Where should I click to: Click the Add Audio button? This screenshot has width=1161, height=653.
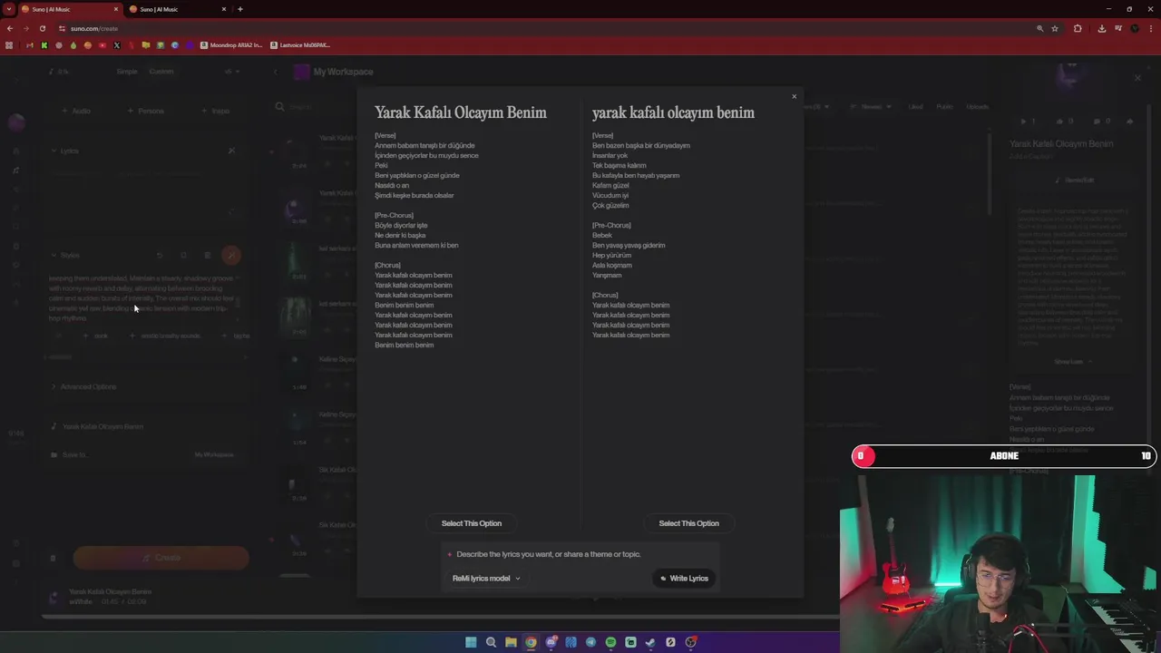coord(77,111)
